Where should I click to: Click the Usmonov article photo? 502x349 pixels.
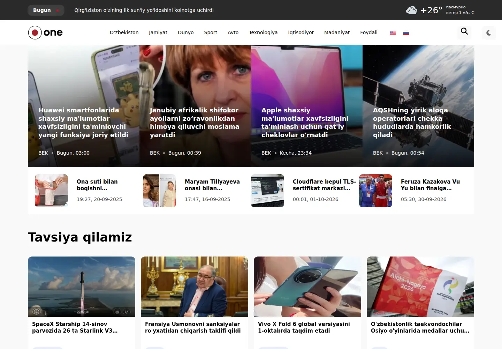point(195,287)
